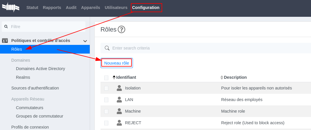
Task: Click the Appareils Réseau sidebar group label
Action: point(28,99)
